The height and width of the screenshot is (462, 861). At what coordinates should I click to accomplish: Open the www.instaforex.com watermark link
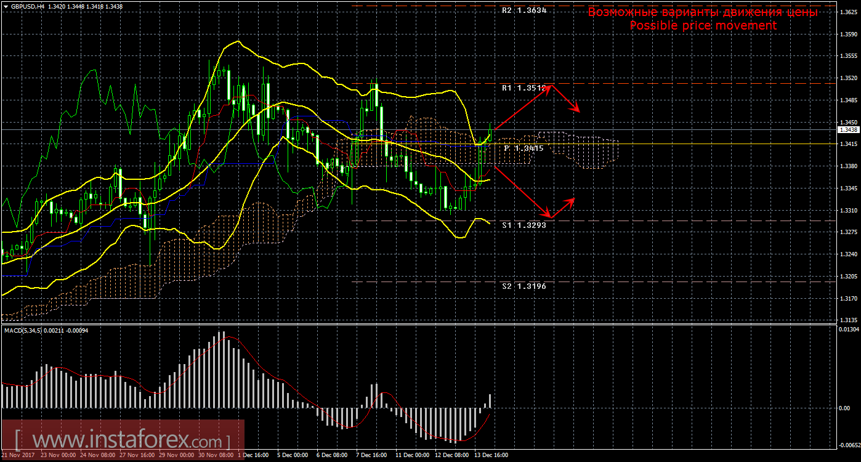click(x=122, y=440)
